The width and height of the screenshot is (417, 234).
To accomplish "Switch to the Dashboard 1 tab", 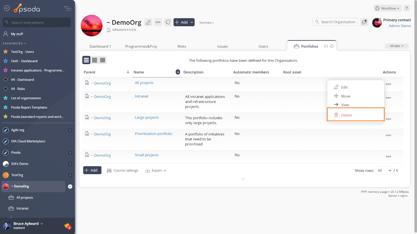I will [x=100, y=46].
